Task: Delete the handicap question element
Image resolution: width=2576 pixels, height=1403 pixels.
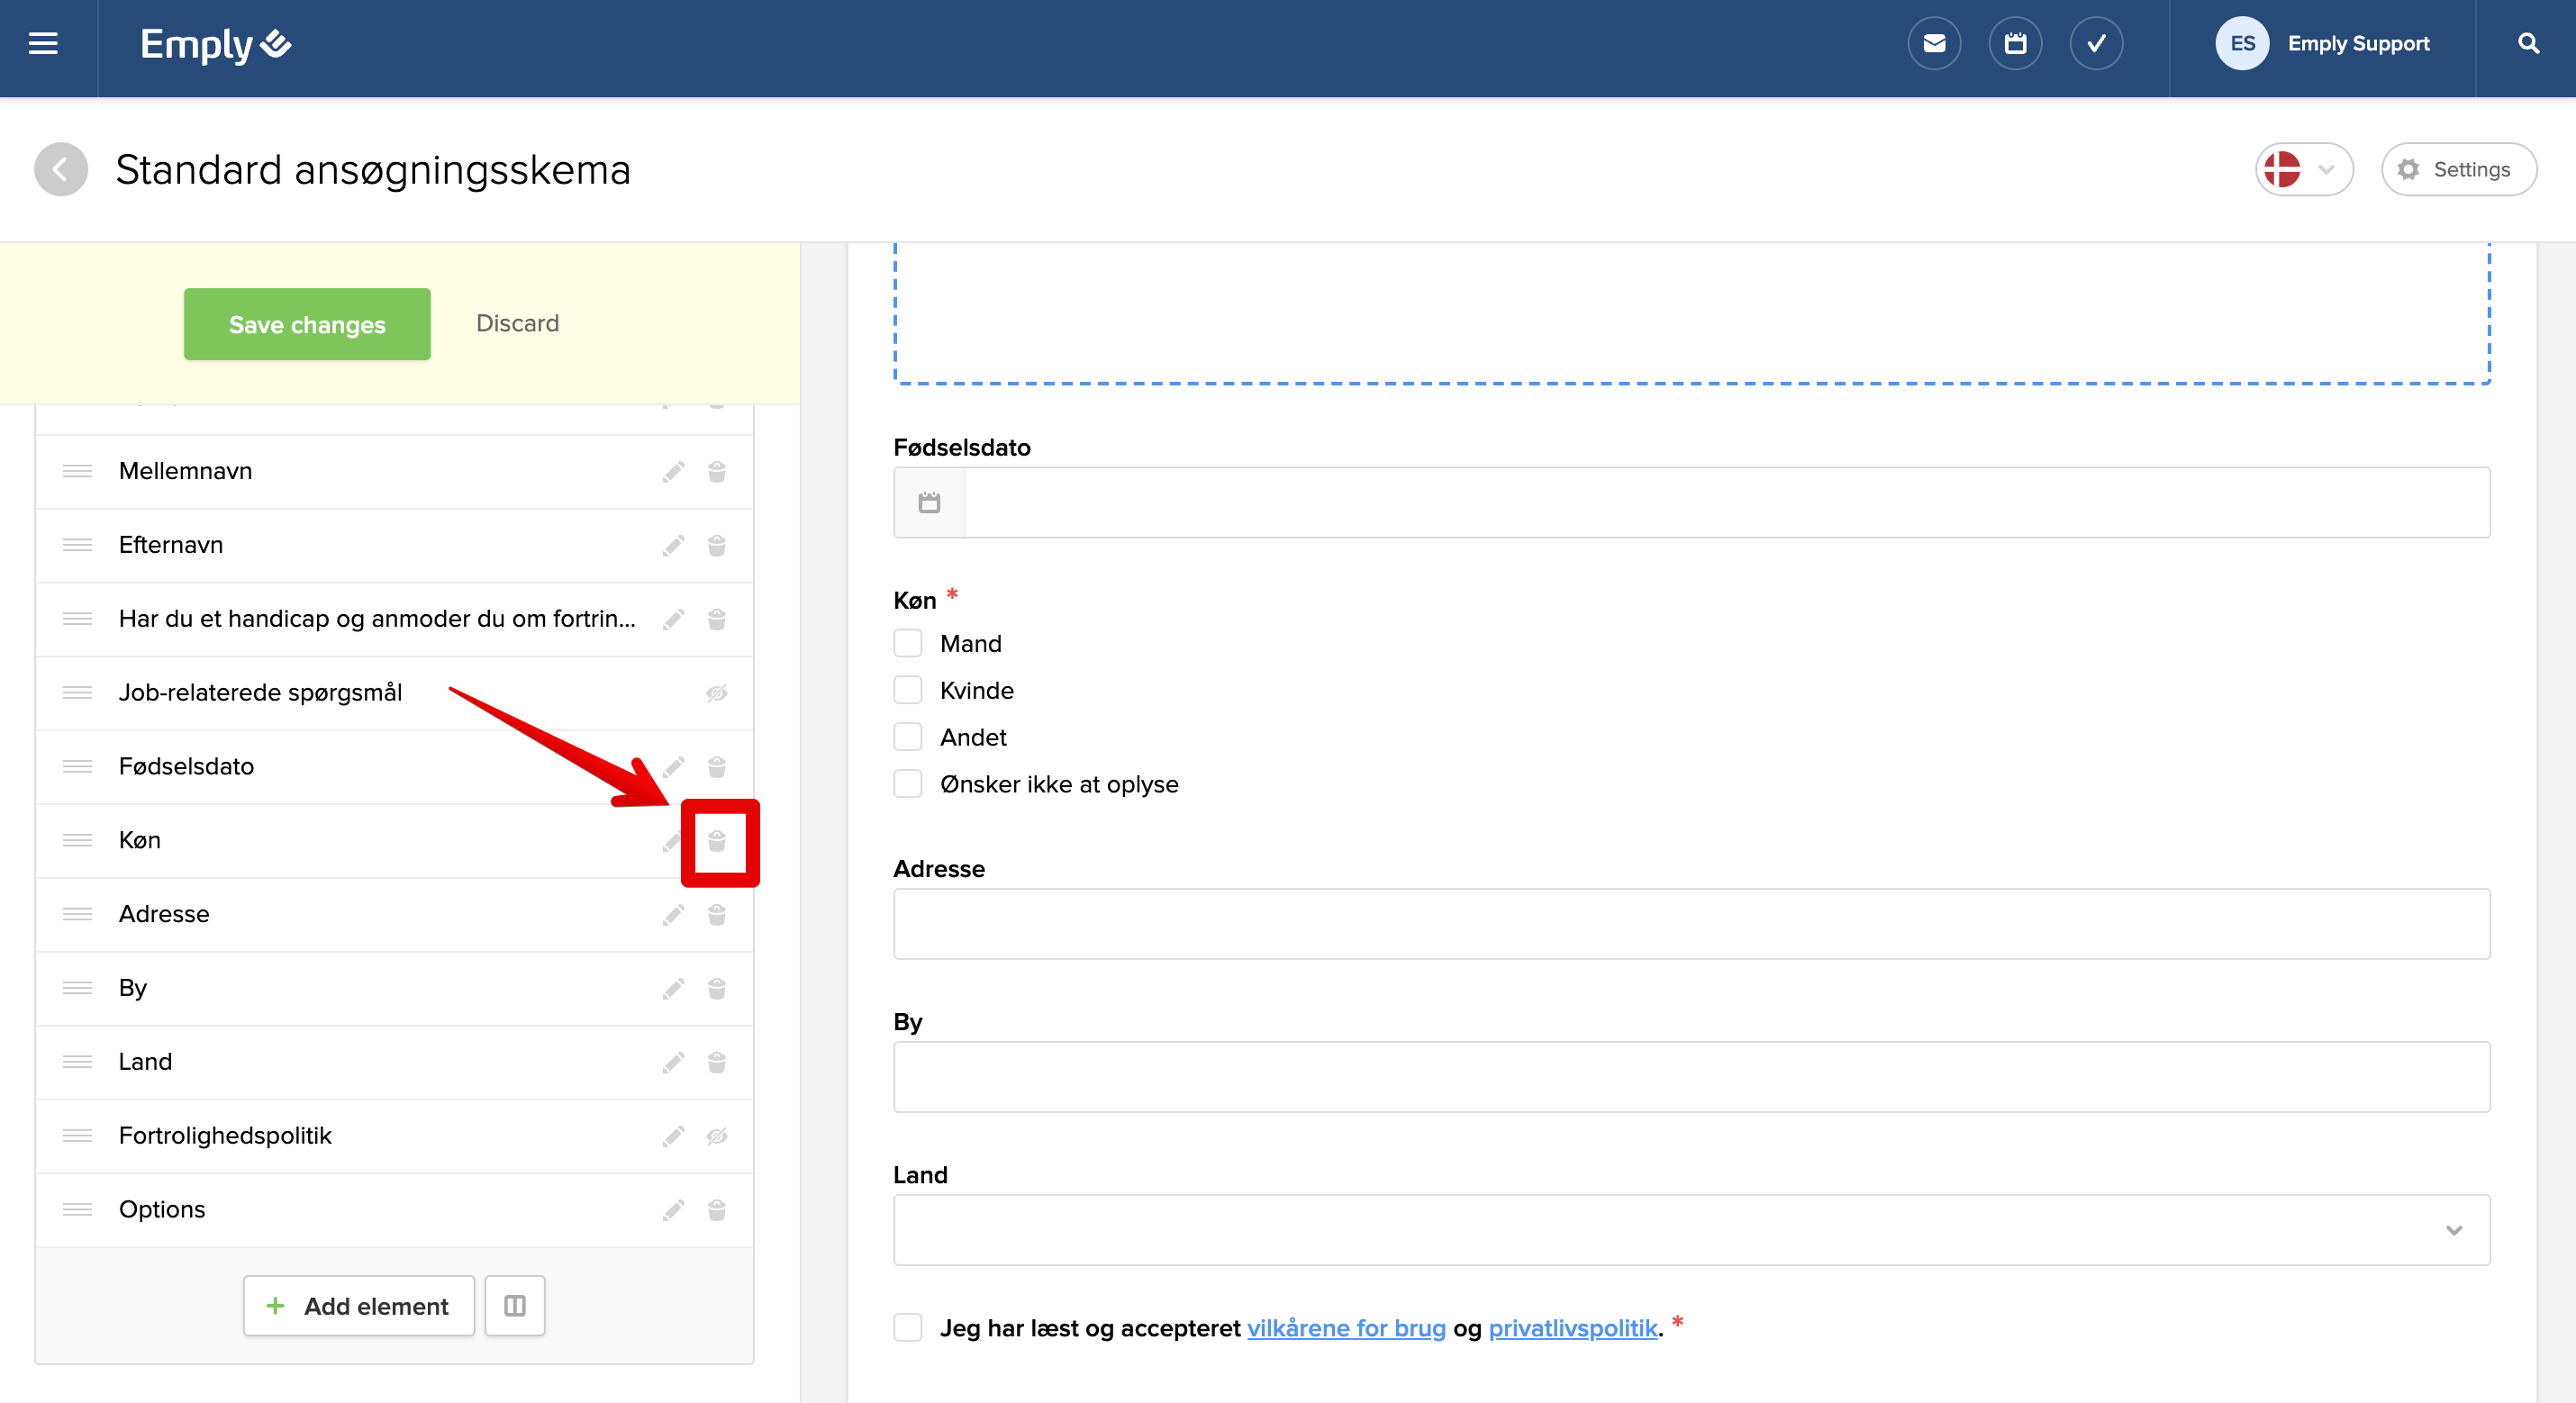Action: (717, 619)
